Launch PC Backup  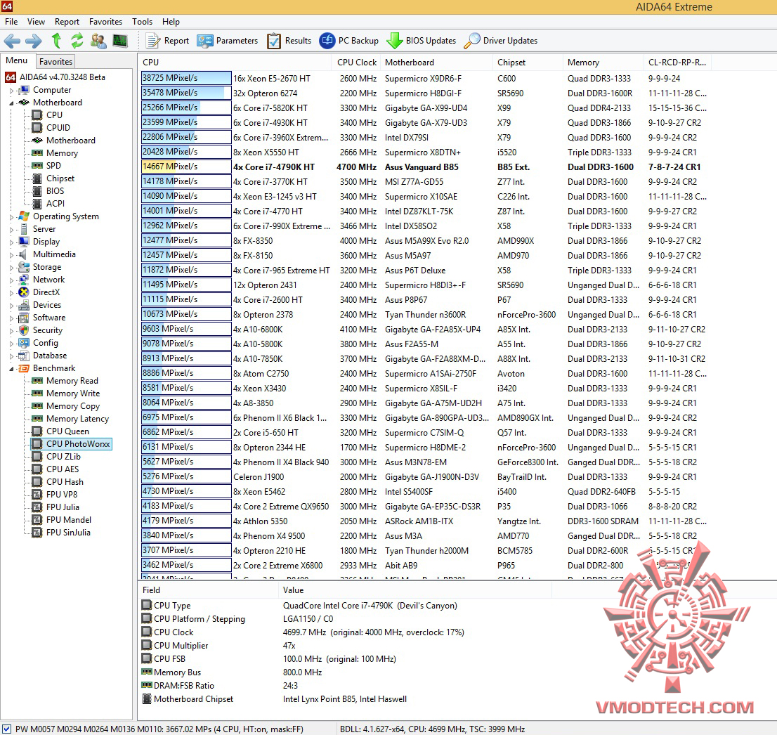coord(349,41)
